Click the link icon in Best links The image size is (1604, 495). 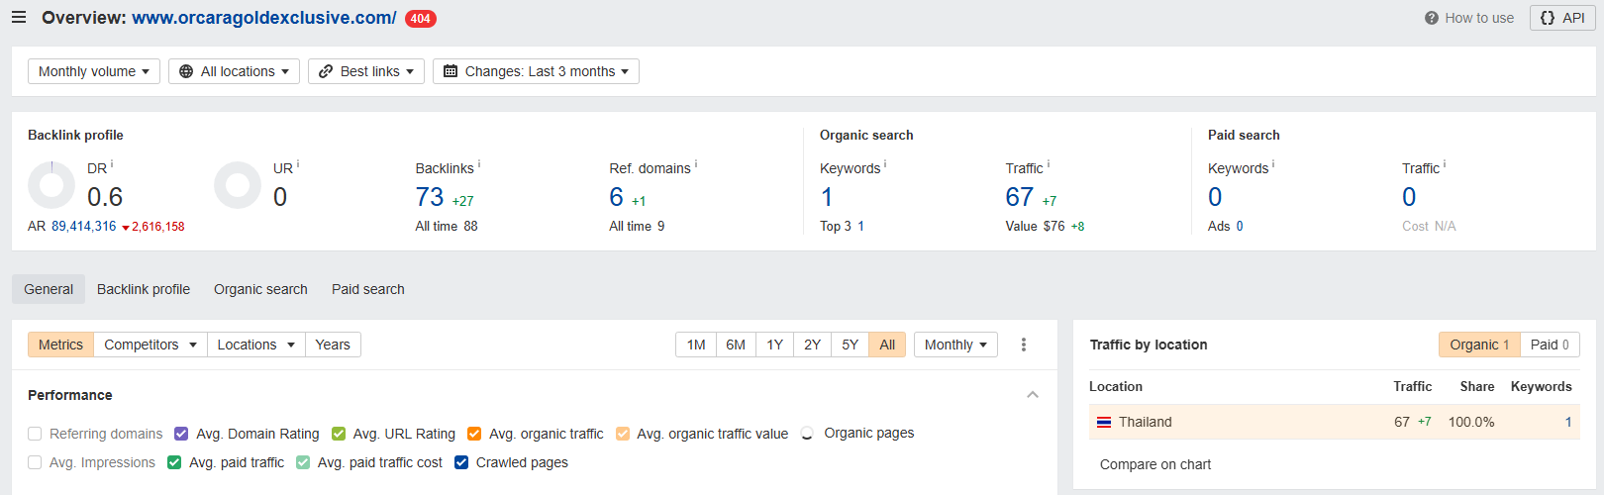(326, 71)
